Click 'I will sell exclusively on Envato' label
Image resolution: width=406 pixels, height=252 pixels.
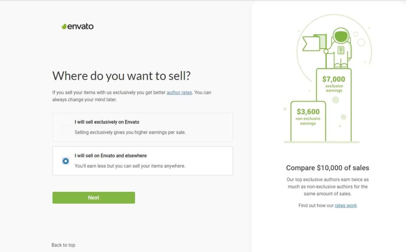point(107,122)
